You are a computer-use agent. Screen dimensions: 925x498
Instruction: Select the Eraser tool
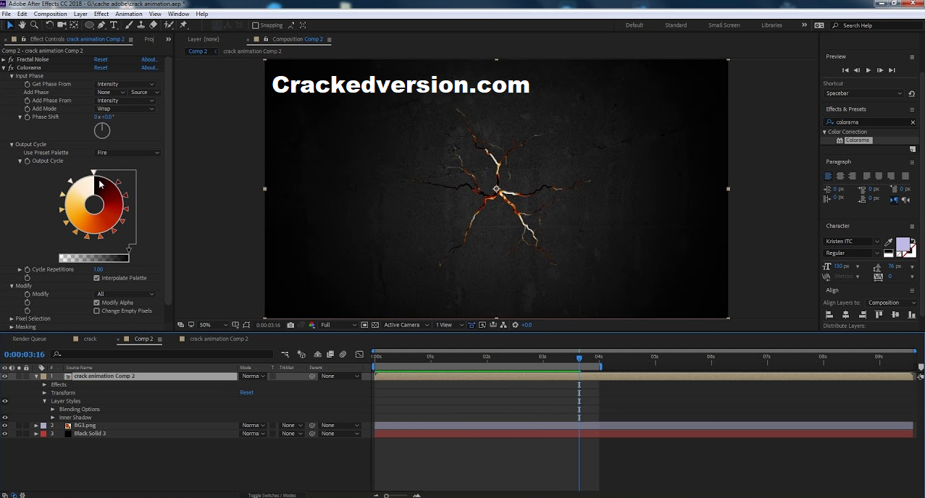pos(153,25)
